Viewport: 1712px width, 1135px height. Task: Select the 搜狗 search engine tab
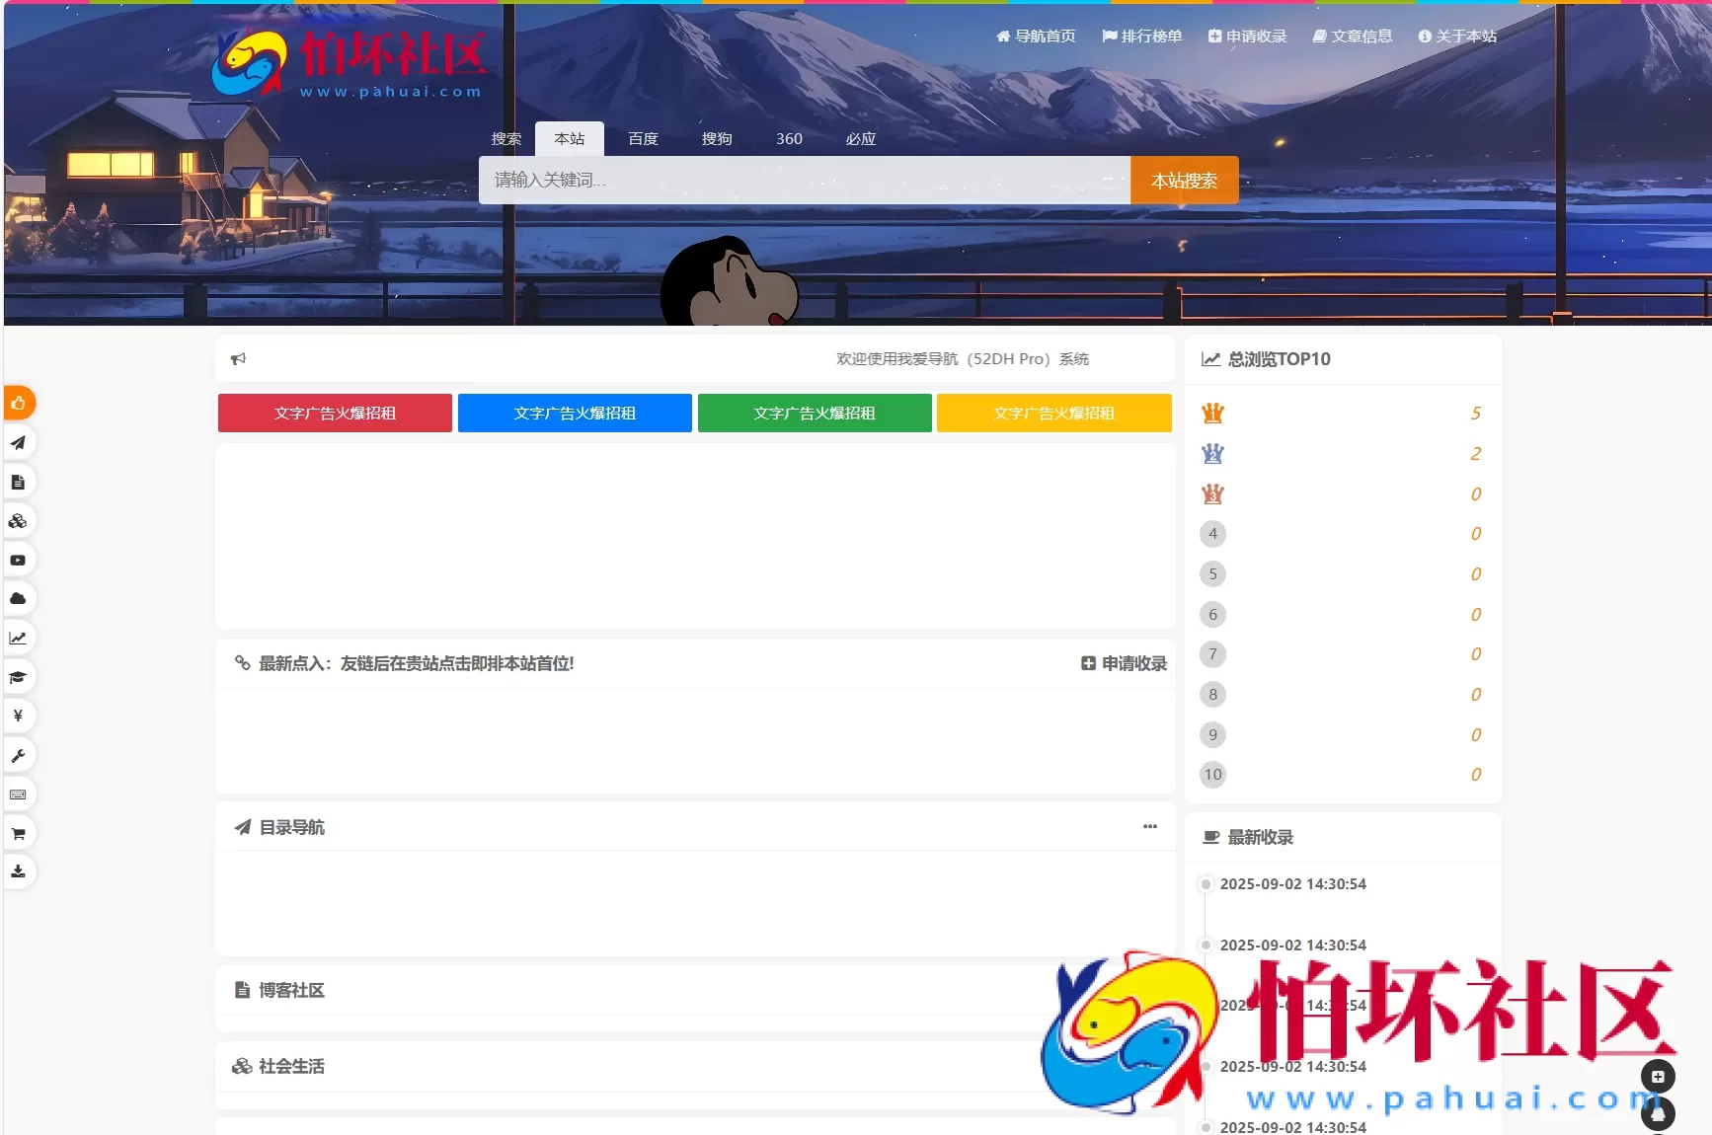(x=717, y=138)
